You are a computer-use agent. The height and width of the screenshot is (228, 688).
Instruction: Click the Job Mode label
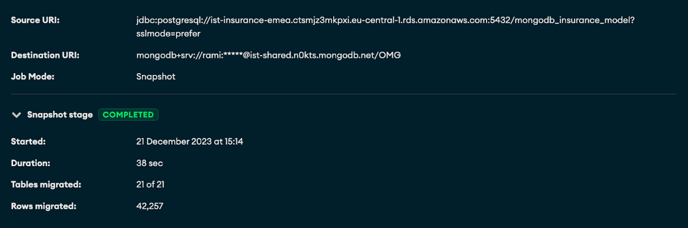(32, 77)
